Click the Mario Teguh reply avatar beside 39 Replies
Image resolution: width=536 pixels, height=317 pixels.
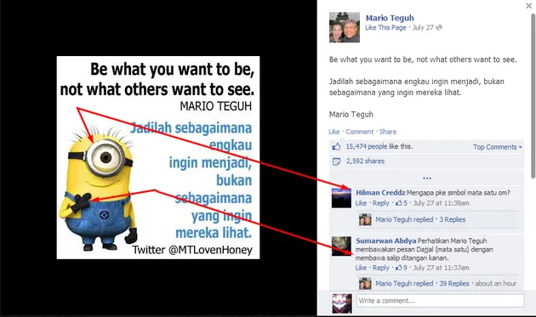point(365,284)
